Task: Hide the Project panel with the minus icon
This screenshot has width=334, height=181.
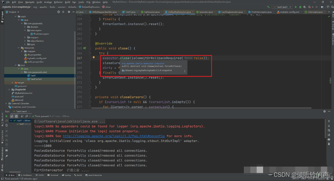Action: pyautogui.click(x=73, y=12)
